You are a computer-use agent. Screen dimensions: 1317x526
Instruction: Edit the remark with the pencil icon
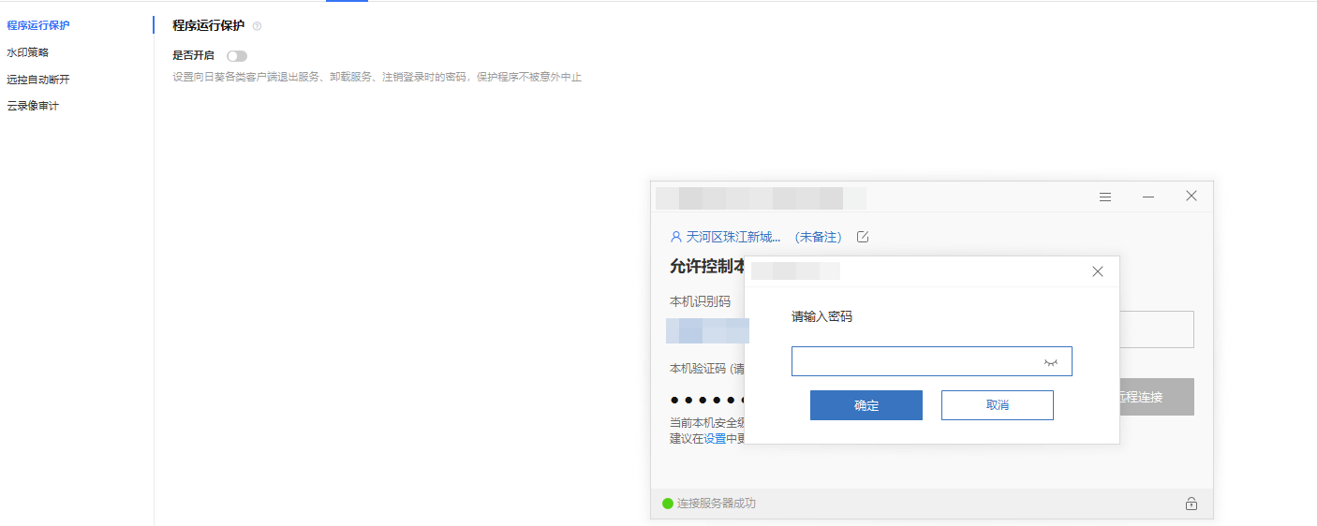pos(864,237)
